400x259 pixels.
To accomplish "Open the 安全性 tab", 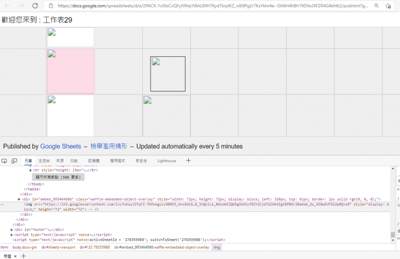I will 141,161.
